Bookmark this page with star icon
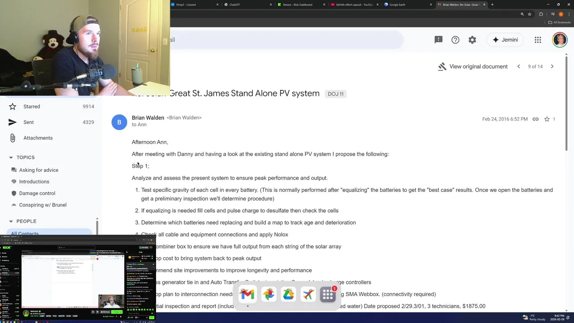This screenshot has width=574, height=323. pyautogui.click(x=530, y=14)
